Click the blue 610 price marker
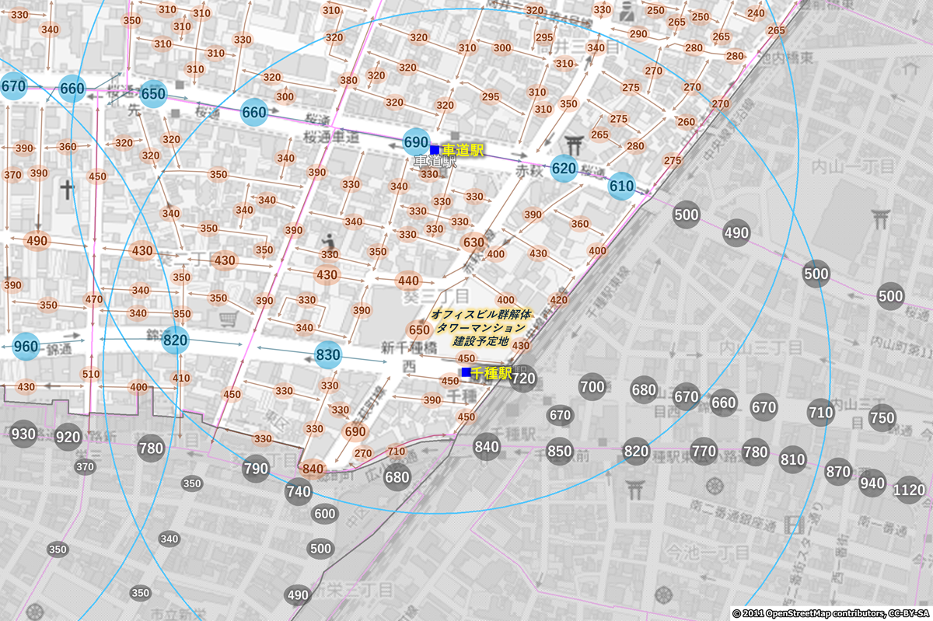The image size is (933, 621). pyautogui.click(x=621, y=186)
